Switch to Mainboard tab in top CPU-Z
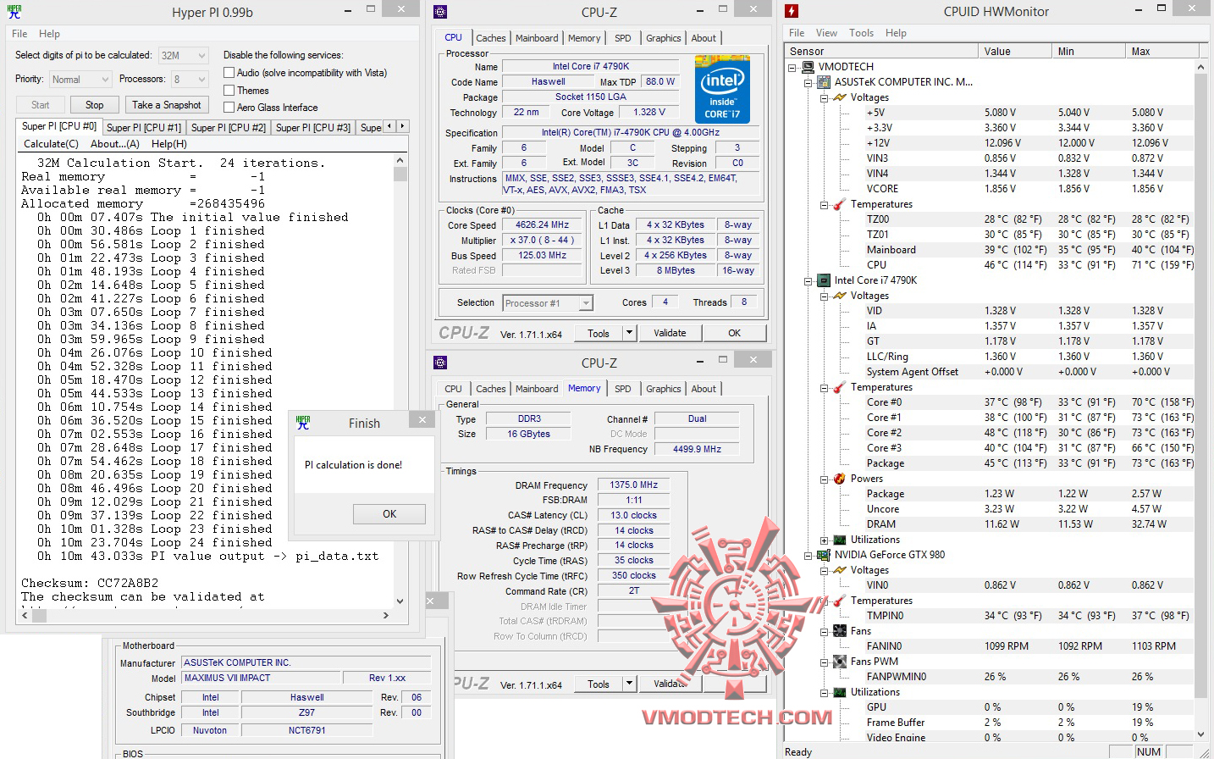Viewport: 1214px width, 759px height. click(537, 38)
